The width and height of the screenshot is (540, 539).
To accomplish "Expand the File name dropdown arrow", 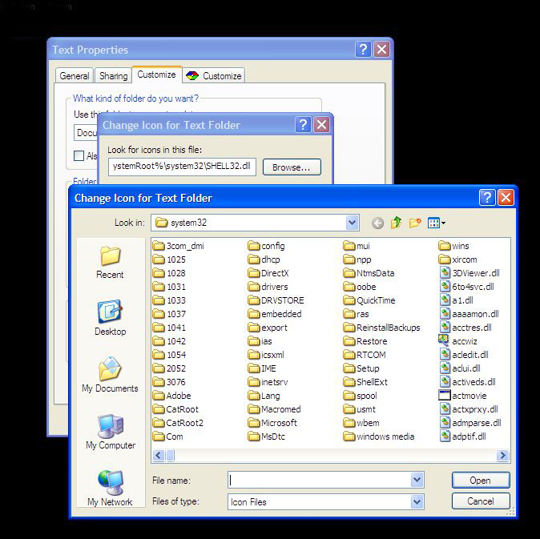I will (x=417, y=480).
